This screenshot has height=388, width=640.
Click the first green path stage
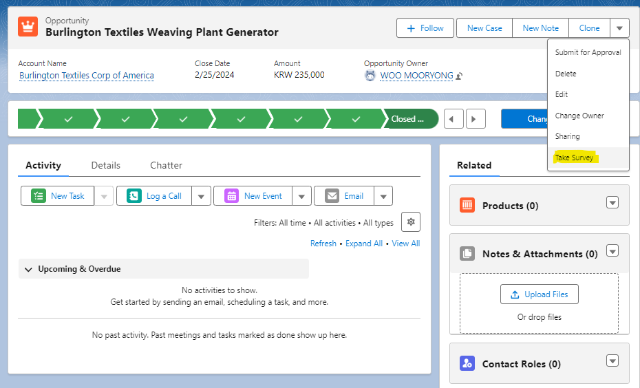tap(29, 119)
